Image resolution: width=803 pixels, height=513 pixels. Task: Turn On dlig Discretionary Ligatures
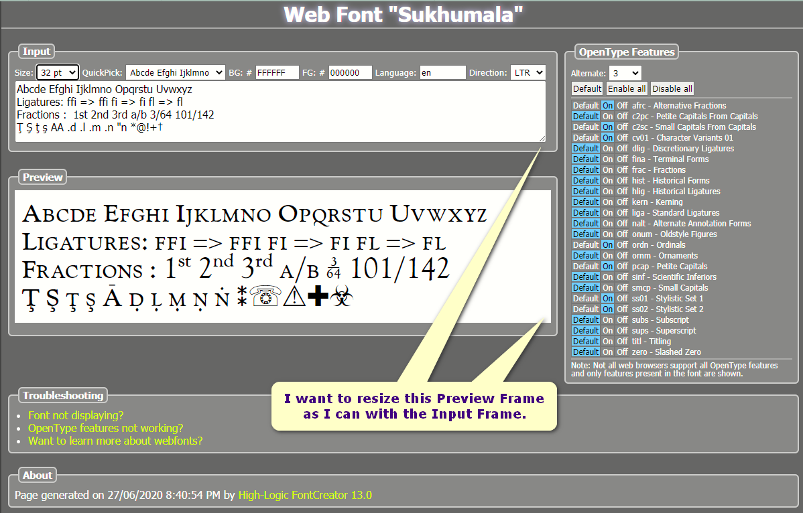608,148
